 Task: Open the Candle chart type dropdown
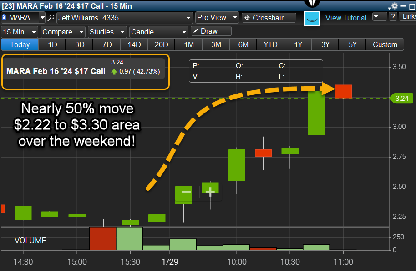pos(159,32)
